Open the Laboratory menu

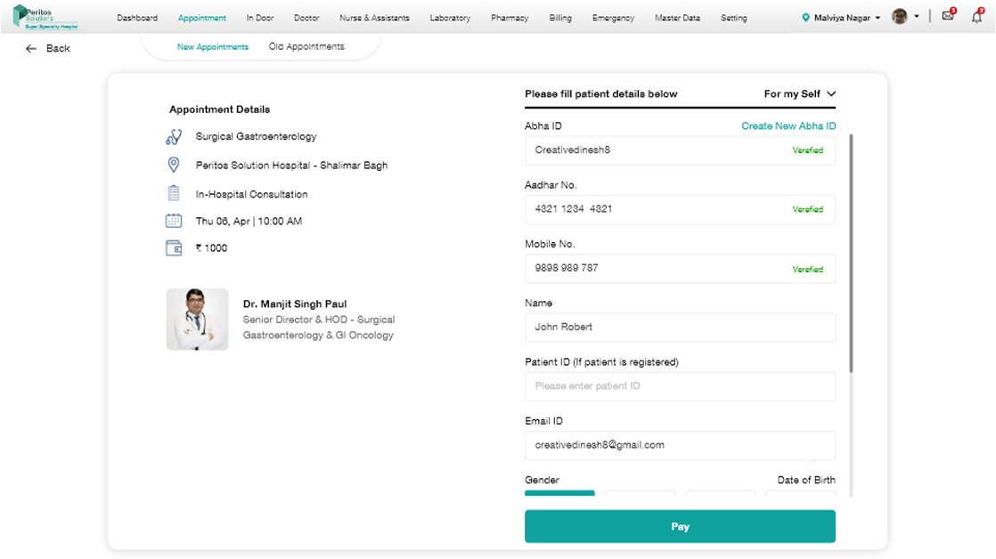point(450,18)
